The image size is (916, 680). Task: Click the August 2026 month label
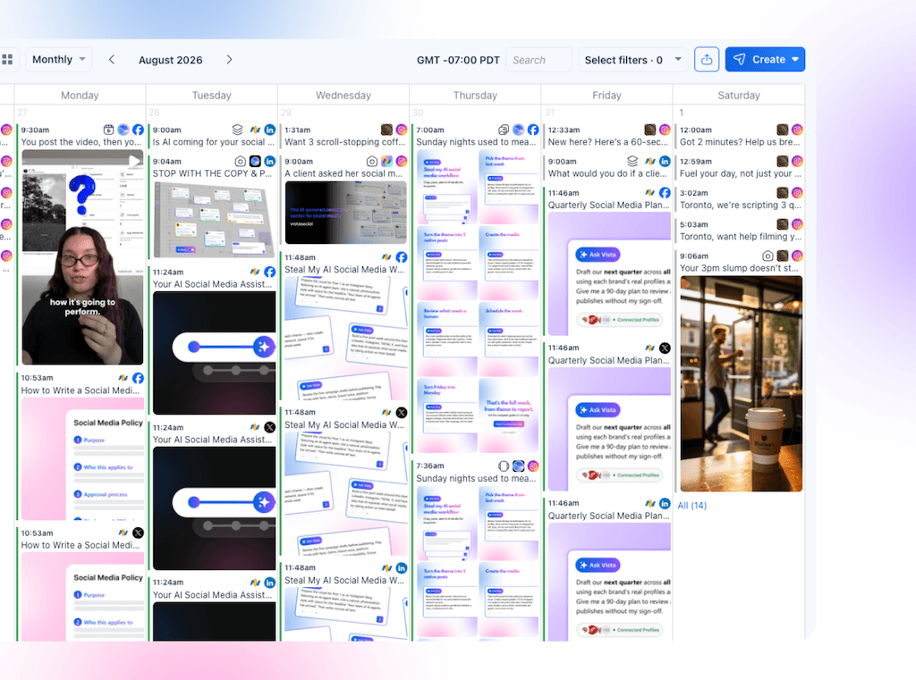point(171,60)
